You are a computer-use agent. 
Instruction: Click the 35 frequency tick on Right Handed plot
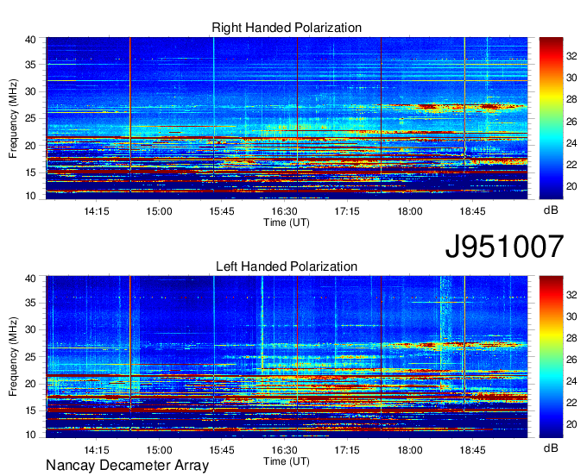(30, 65)
